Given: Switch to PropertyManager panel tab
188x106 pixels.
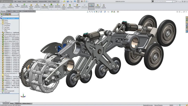Looking at the screenshot, I should tap(4, 14).
